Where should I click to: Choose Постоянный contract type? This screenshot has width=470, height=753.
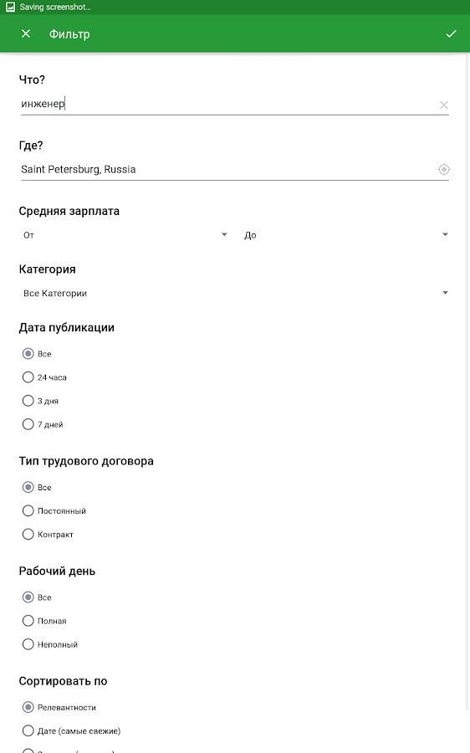54,511
